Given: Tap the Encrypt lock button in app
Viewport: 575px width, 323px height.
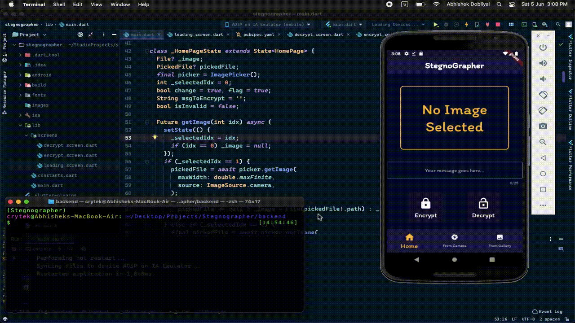Looking at the screenshot, I should [x=426, y=207].
